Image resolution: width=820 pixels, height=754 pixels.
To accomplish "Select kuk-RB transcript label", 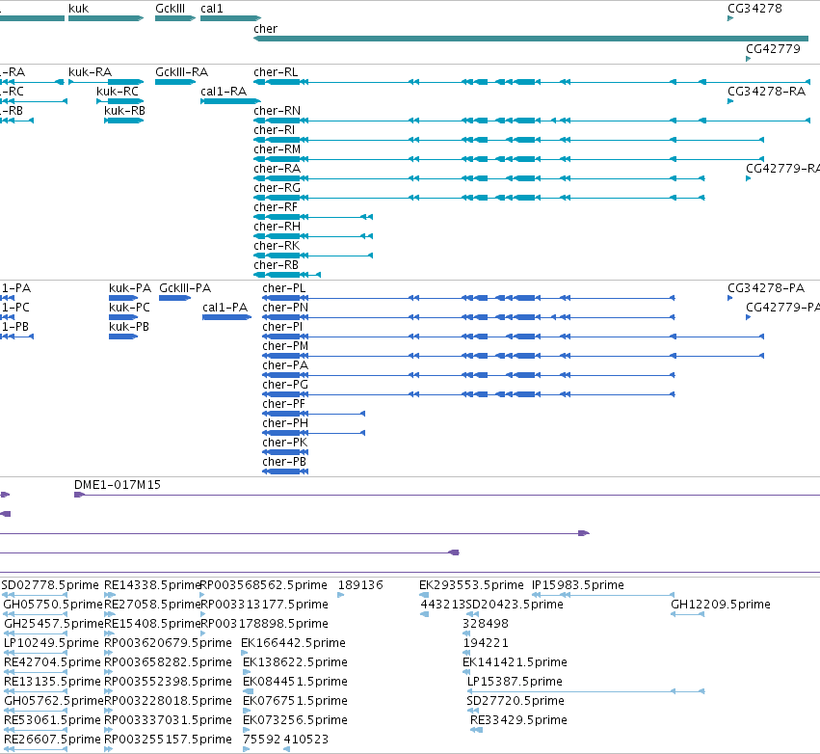I will (x=124, y=111).
